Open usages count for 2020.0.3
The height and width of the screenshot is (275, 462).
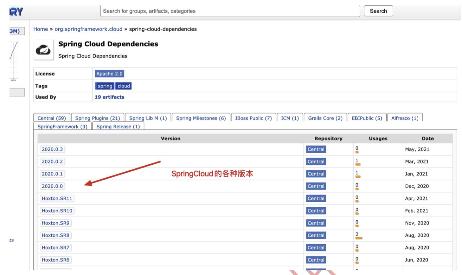click(357, 148)
